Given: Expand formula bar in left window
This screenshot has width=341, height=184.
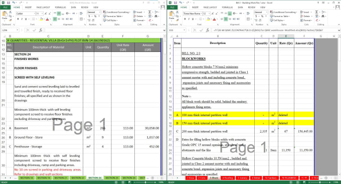Looking at the screenshot, I should click(x=164, y=30).
